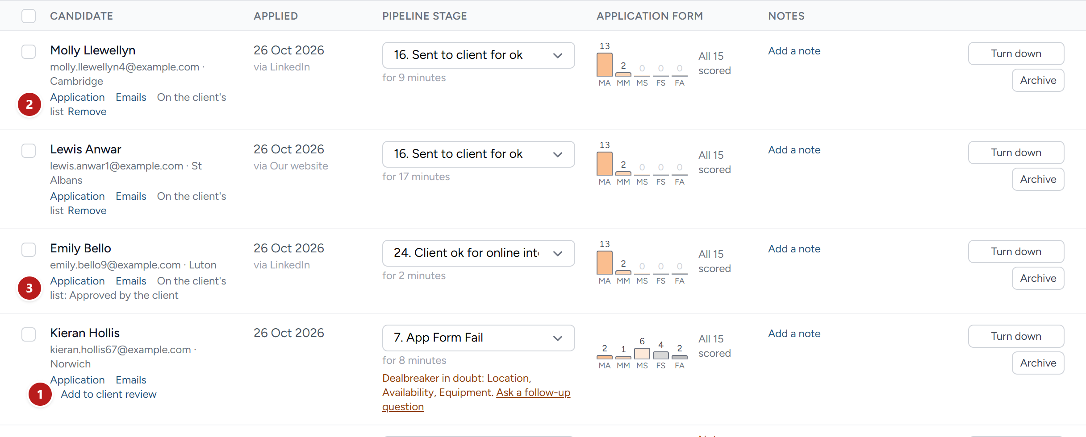Image resolution: width=1086 pixels, height=437 pixels.
Task: Open Molly Llewellyn's Emails link
Action: [x=131, y=97]
